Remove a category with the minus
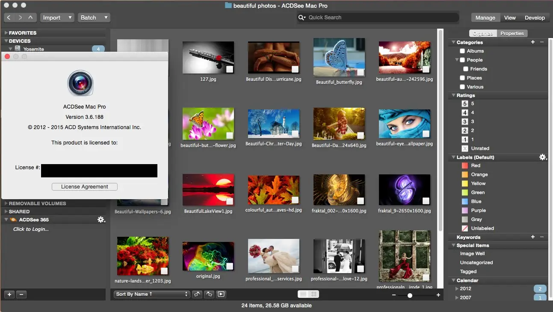The width and height of the screenshot is (553, 312). [x=542, y=42]
